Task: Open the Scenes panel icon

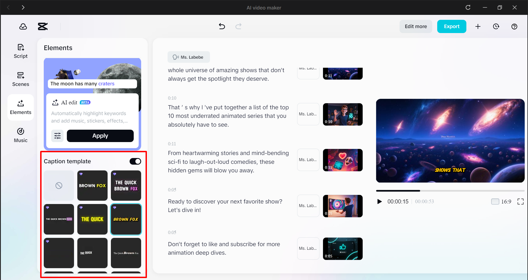Action: [x=20, y=79]
